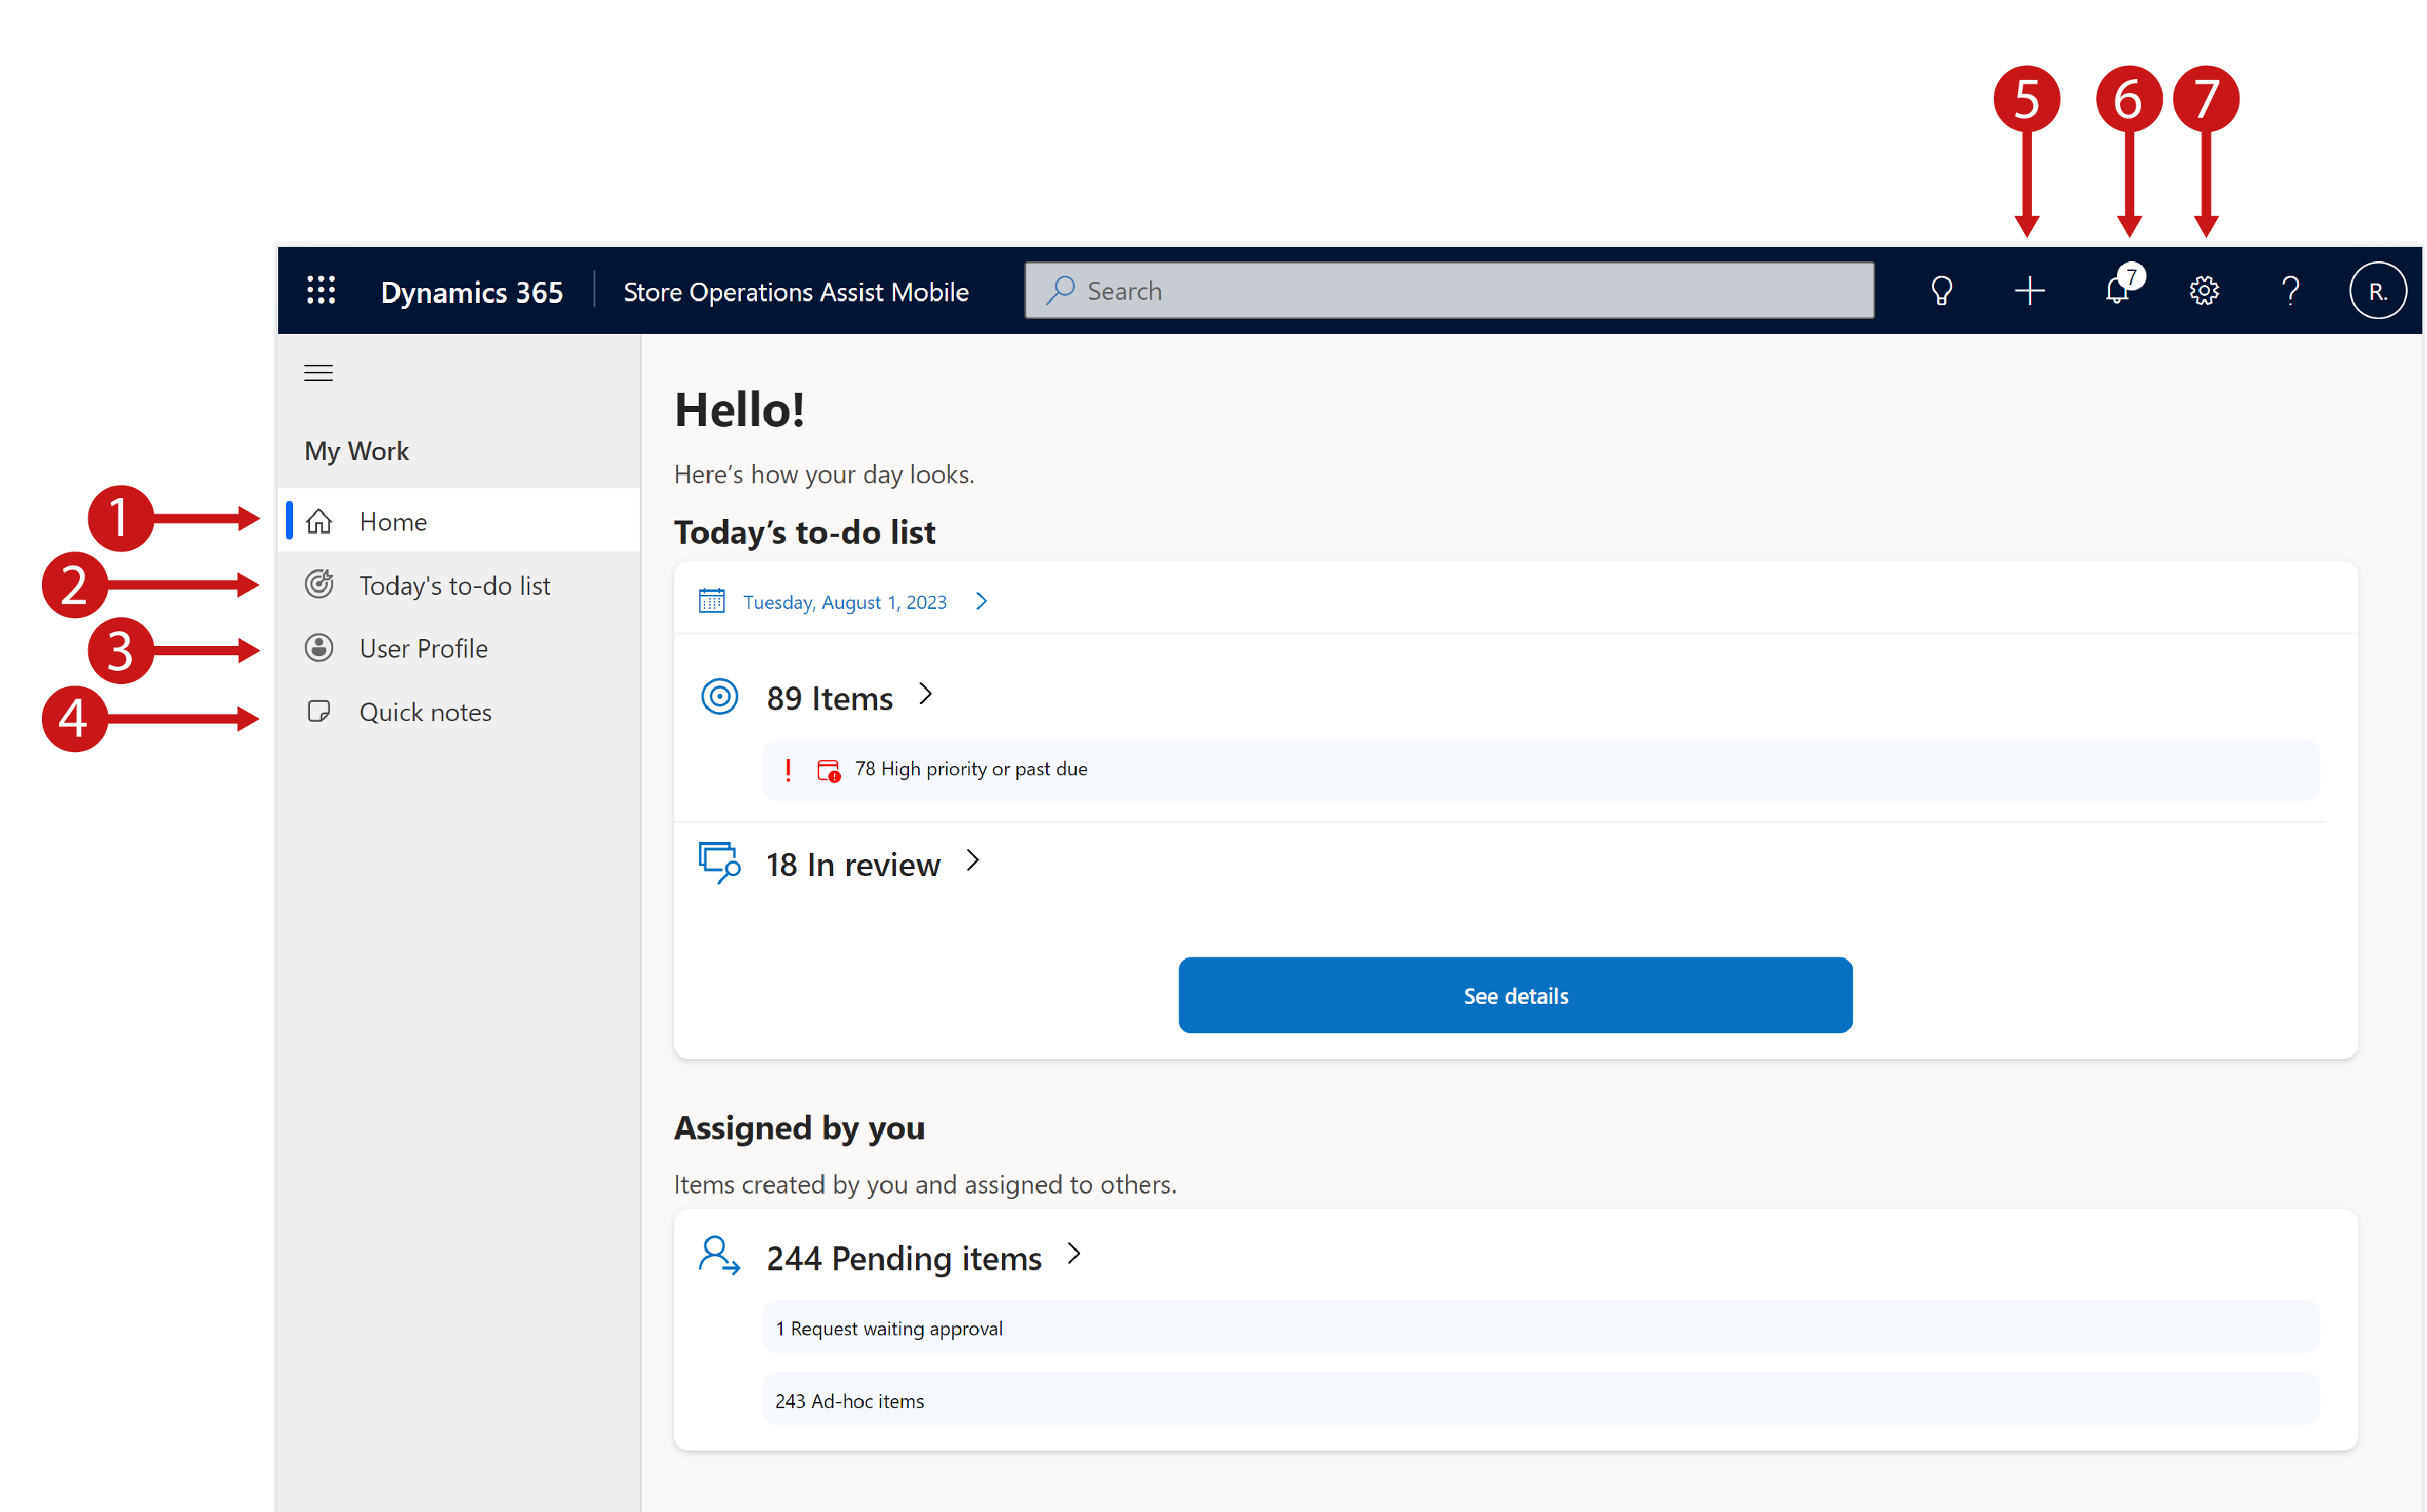Image resolution: width=2427 pixels, height=1512 pixels.
Task: Expand the 18 In review chevron
Action: [x=970, y=861]
